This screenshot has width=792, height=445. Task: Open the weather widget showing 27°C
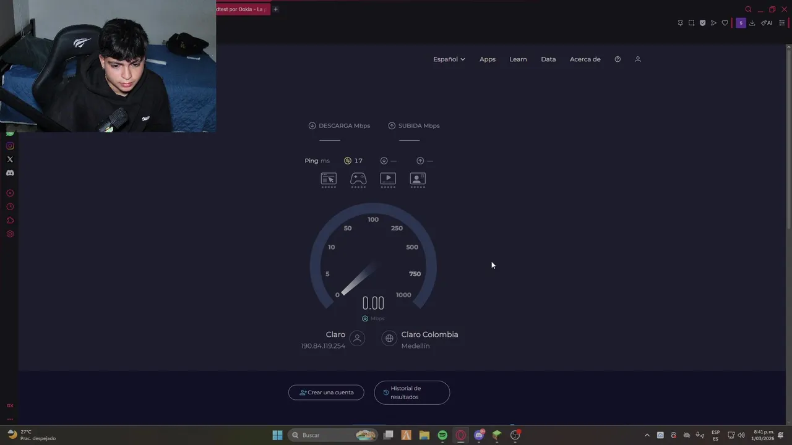coord(31,435)
